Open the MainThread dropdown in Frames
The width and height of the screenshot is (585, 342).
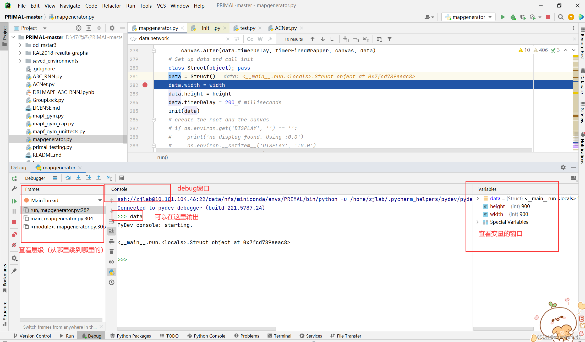[100, 200]
